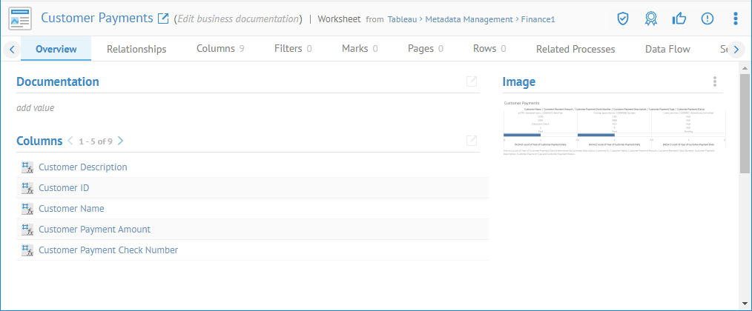This screenshot has height=311, width=752.
Task: Open the header's vertical three-dot menu
Action: (x=735, y=19)
